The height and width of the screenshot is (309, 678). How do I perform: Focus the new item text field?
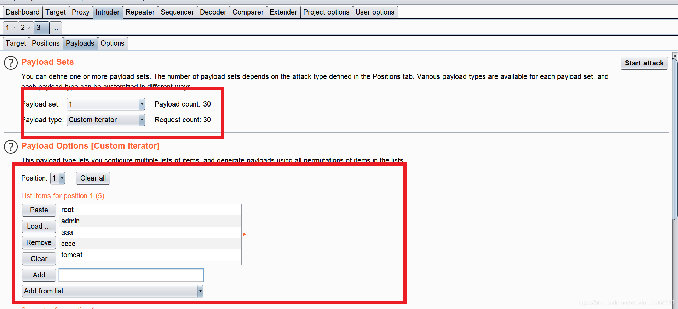131,275
